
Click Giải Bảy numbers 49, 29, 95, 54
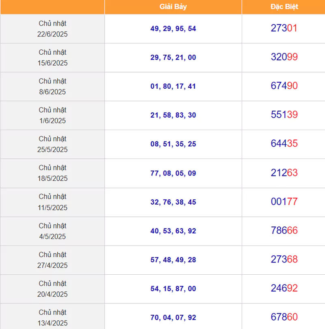point(173,28)
